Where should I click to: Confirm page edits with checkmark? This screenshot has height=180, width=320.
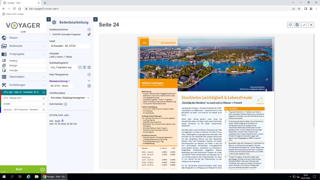click(x=304, y=25)
